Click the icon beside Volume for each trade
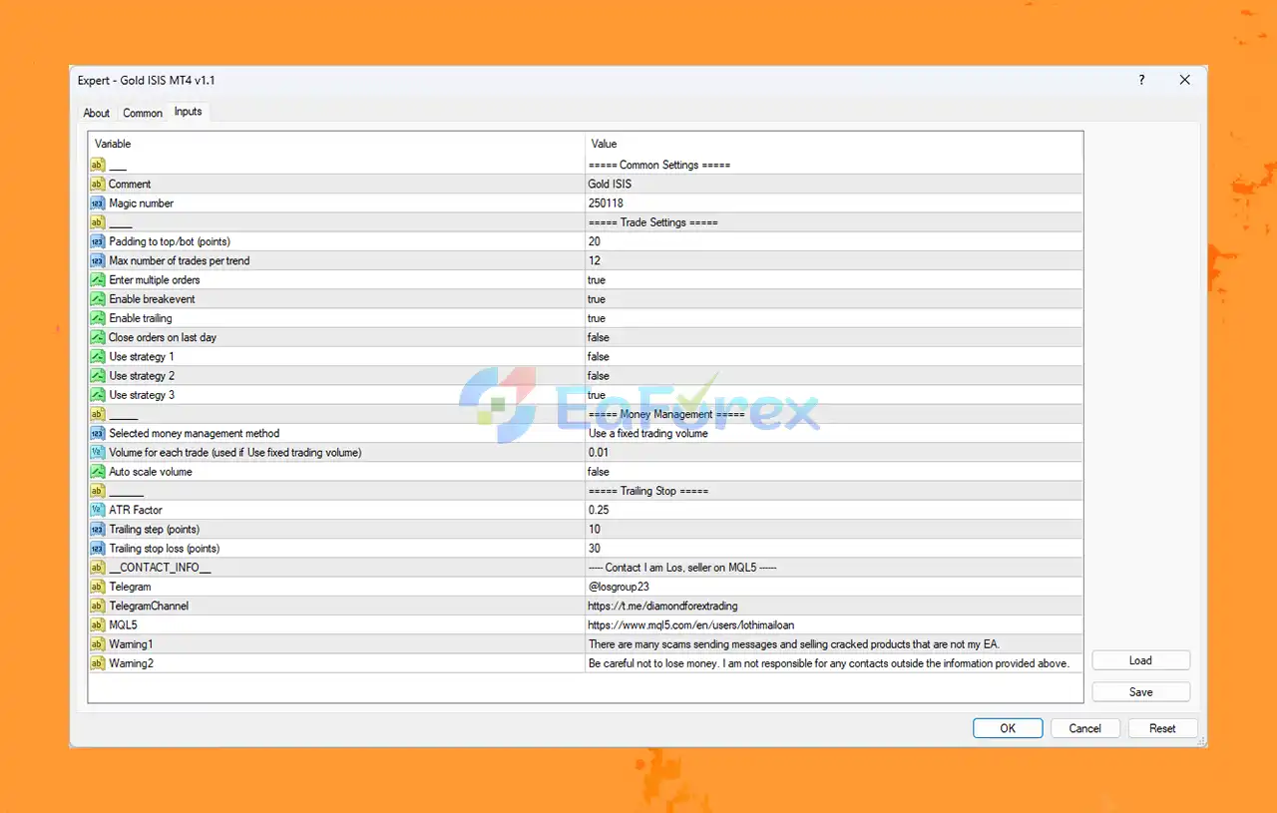This screenshot has width=1277, height=813. pos(98,453)
